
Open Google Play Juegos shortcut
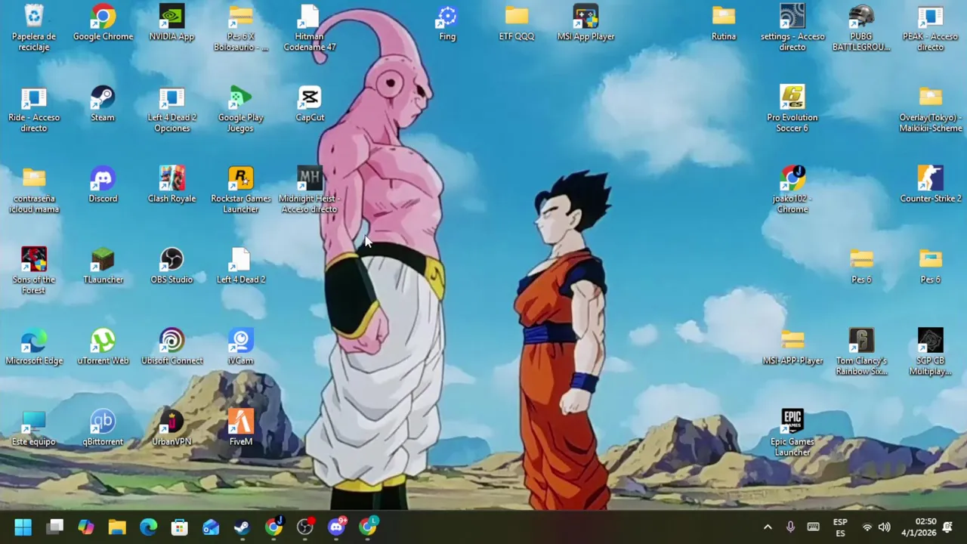[241, 109]
